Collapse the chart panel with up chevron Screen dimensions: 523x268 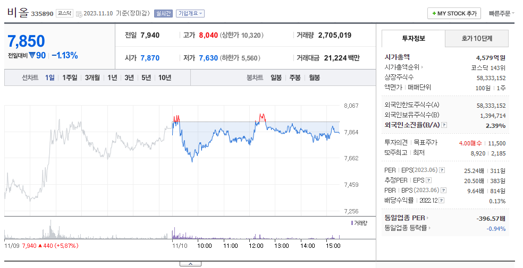(190, 264)
